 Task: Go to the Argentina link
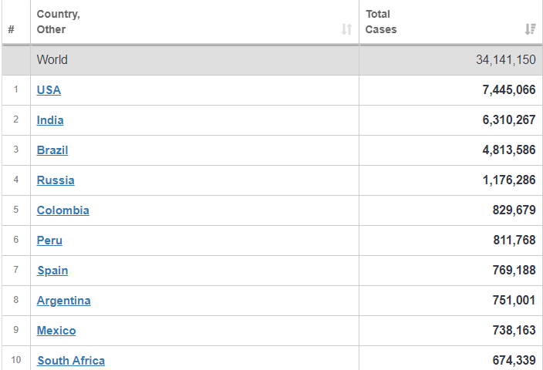click(63, 301)
